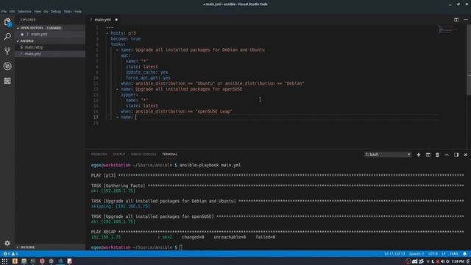471x265 pixels.
Task: Open the Debug view in activity bar
Action: [7, 66]
